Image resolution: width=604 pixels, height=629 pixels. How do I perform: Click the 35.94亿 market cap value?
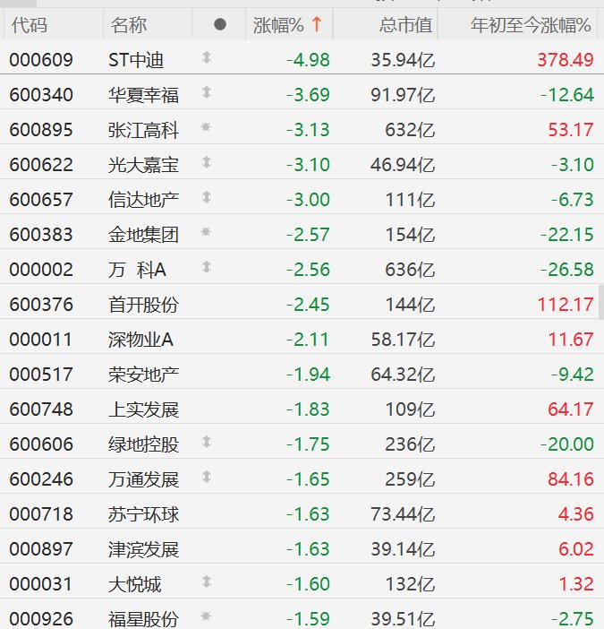pos(403,60)
